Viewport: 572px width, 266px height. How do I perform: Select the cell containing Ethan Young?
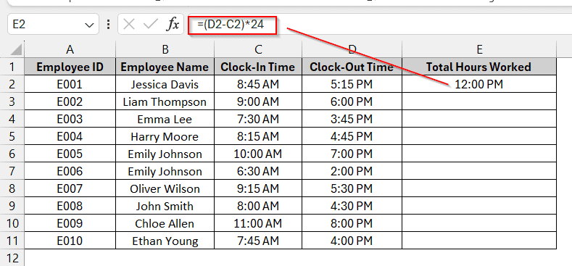pos(165,241)
